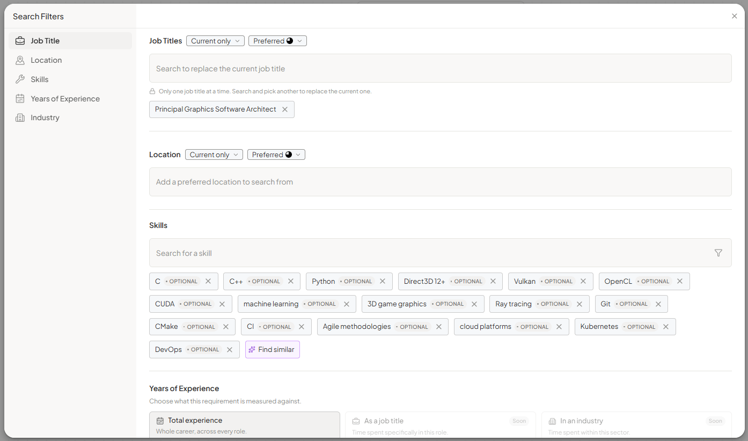Remove the DevOps skill chip
Viewport: 748px width, 441px height.
[230, 350]
